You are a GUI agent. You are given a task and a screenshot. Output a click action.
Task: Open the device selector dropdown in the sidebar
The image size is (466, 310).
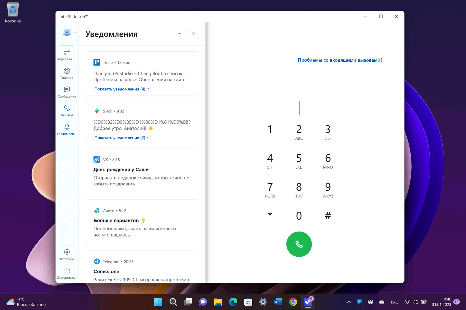pyautogui.click(x=69, y=32)
